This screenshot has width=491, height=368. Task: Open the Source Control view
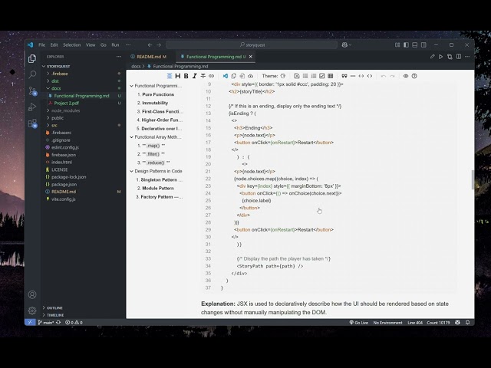[32, 91]
